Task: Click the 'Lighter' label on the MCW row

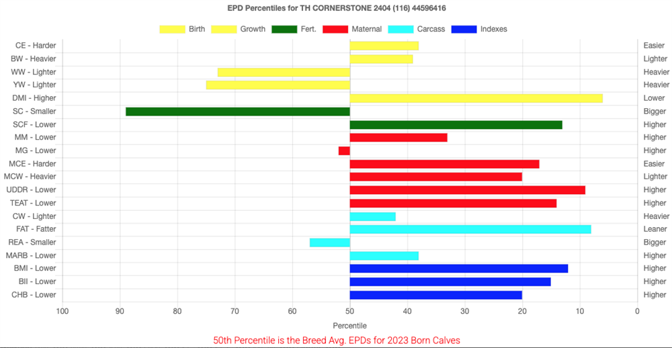Action: pyautogui.click(x=655, y=176)
